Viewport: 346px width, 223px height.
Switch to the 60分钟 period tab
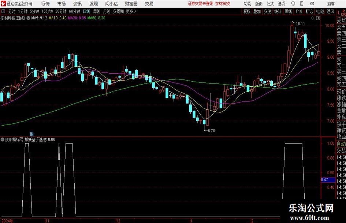(74, 11)
